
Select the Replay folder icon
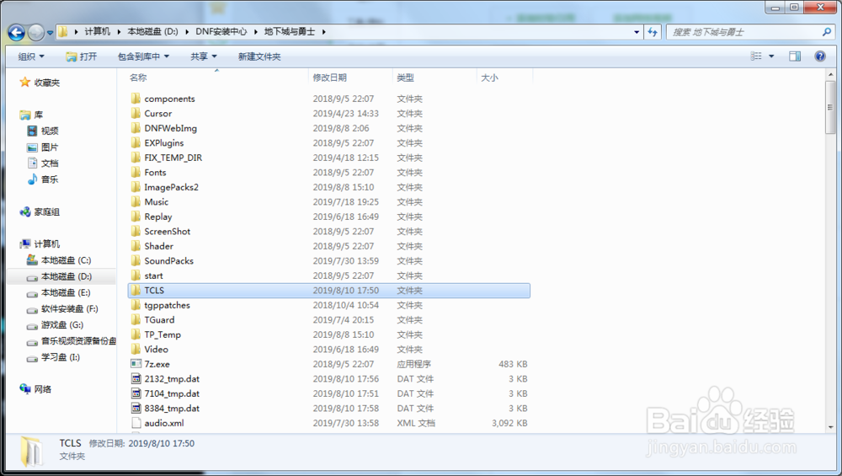pos(136,217)
